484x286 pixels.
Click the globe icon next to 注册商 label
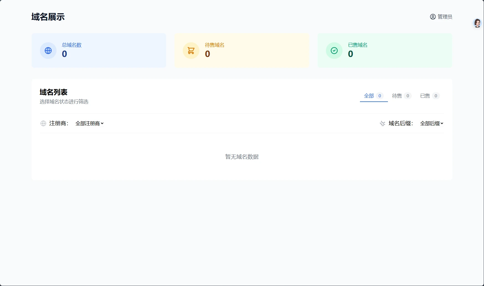click(x=43, y=124)
